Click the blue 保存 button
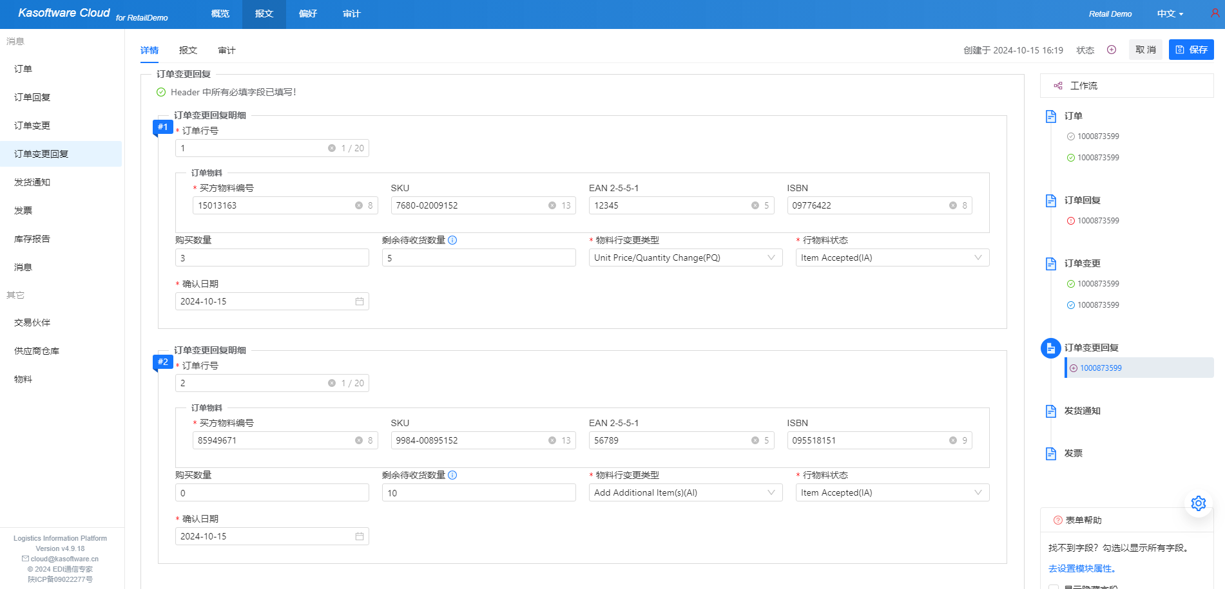The height and width of the screenshot is (589, 1225). click(1191, 50)
